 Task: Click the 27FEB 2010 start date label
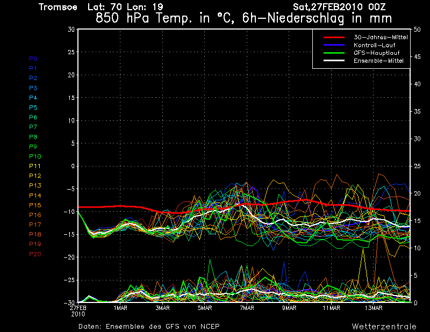point(78,311)
